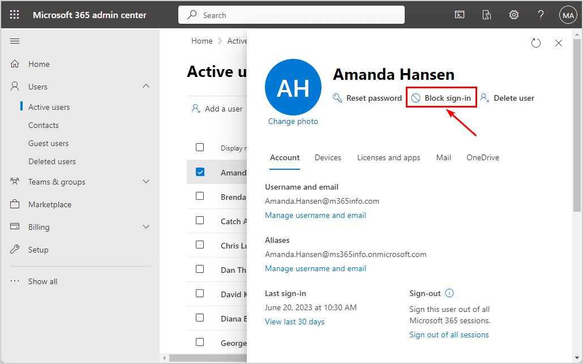The image size is (583, 364).
Task: Open Guest users in sidebar
Action: click(48, 144)
